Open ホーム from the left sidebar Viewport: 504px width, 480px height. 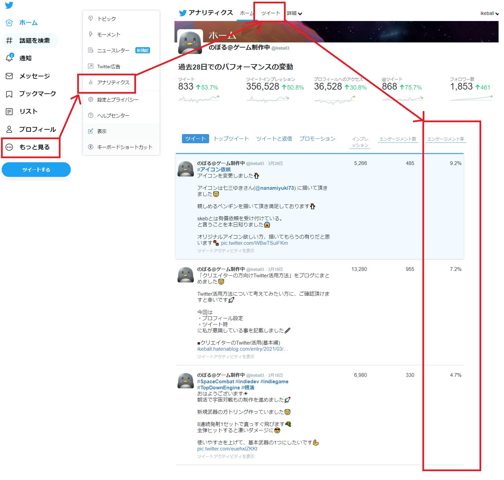pyautogui.click(x=28, y=23)
